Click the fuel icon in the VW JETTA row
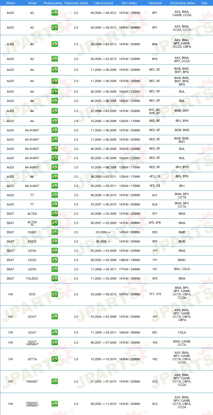 point(54,359)
